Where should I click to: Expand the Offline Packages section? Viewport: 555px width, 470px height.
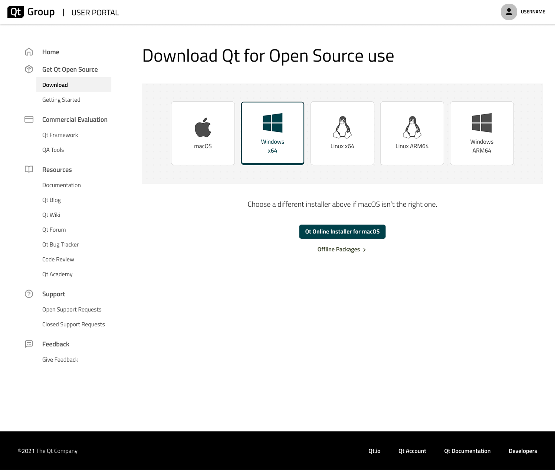(342, 249)
